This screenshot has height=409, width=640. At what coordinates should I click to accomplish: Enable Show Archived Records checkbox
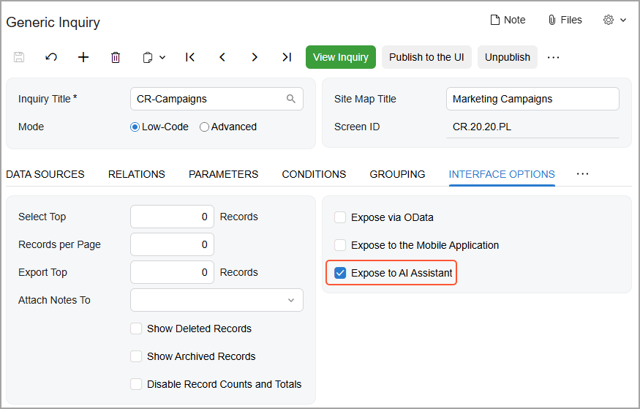[x=136, y=356]
